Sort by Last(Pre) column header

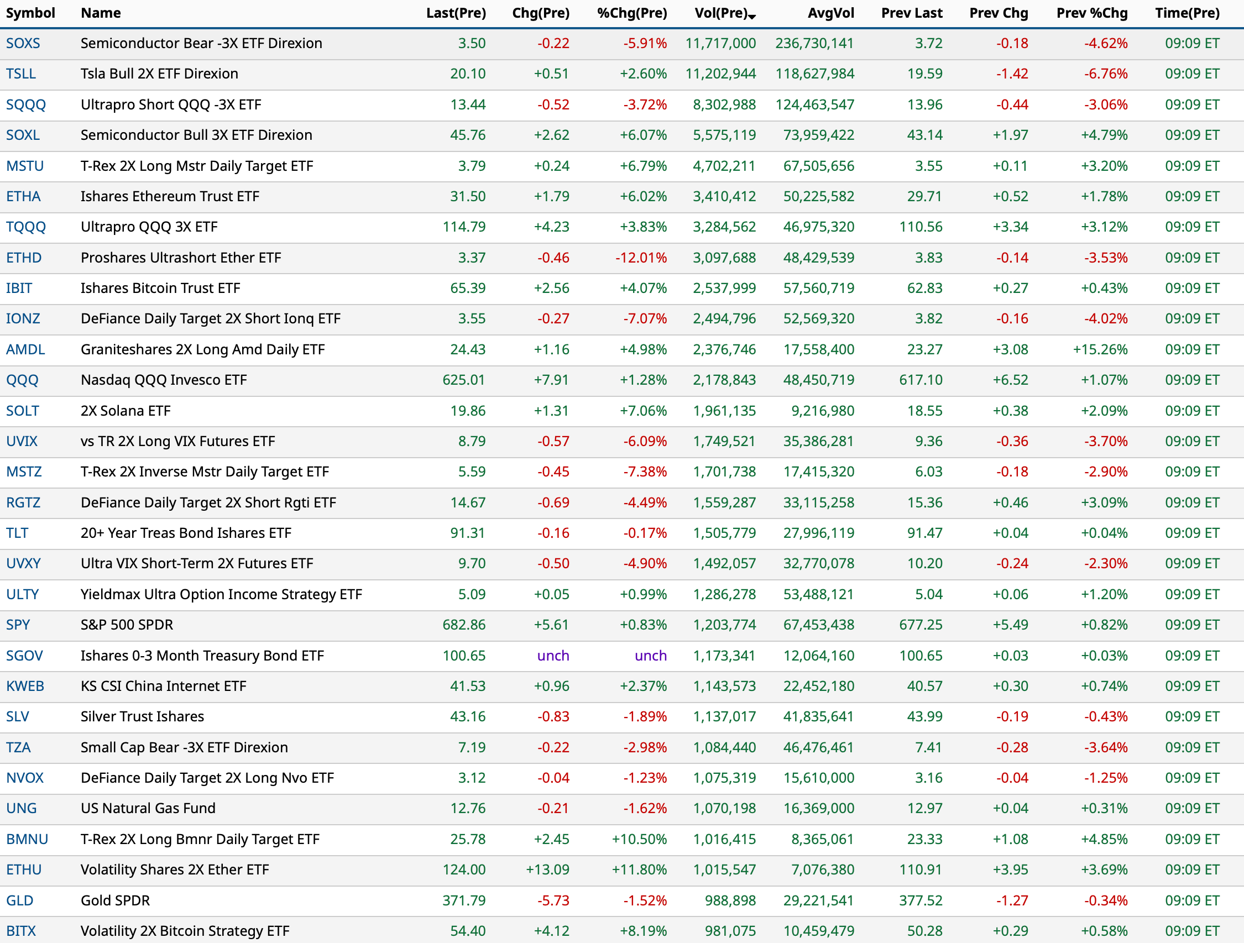[456, 13]
